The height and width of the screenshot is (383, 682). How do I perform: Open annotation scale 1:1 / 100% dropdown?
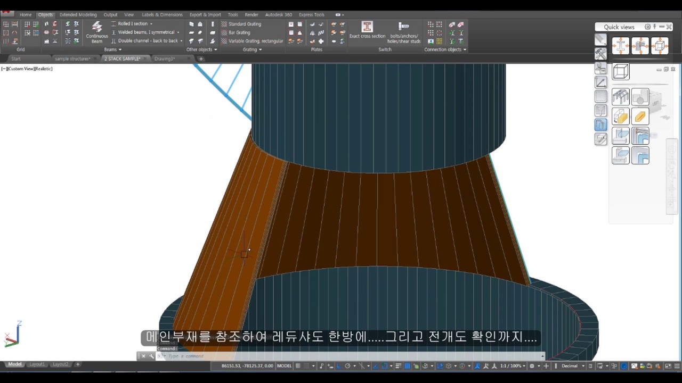coord(513,366)
